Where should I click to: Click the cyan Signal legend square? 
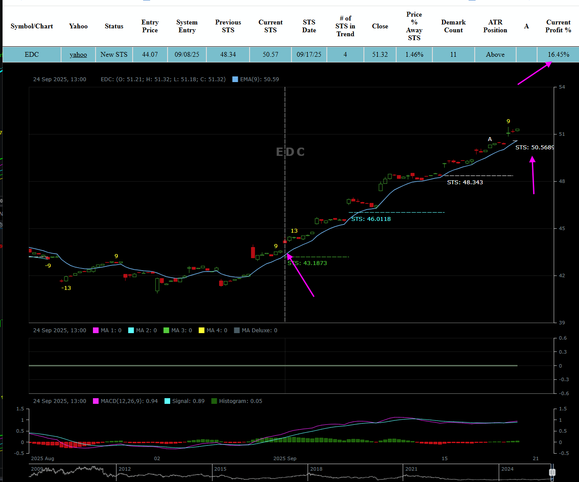click(167, 401)
